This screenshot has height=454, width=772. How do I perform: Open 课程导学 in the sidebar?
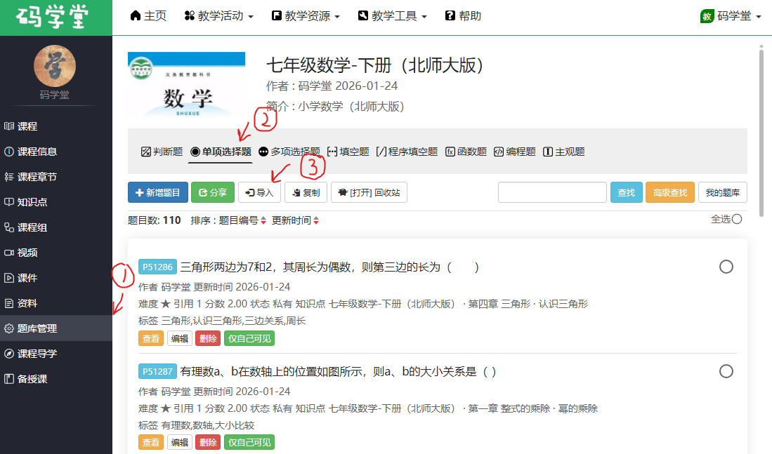coord(37,354)
